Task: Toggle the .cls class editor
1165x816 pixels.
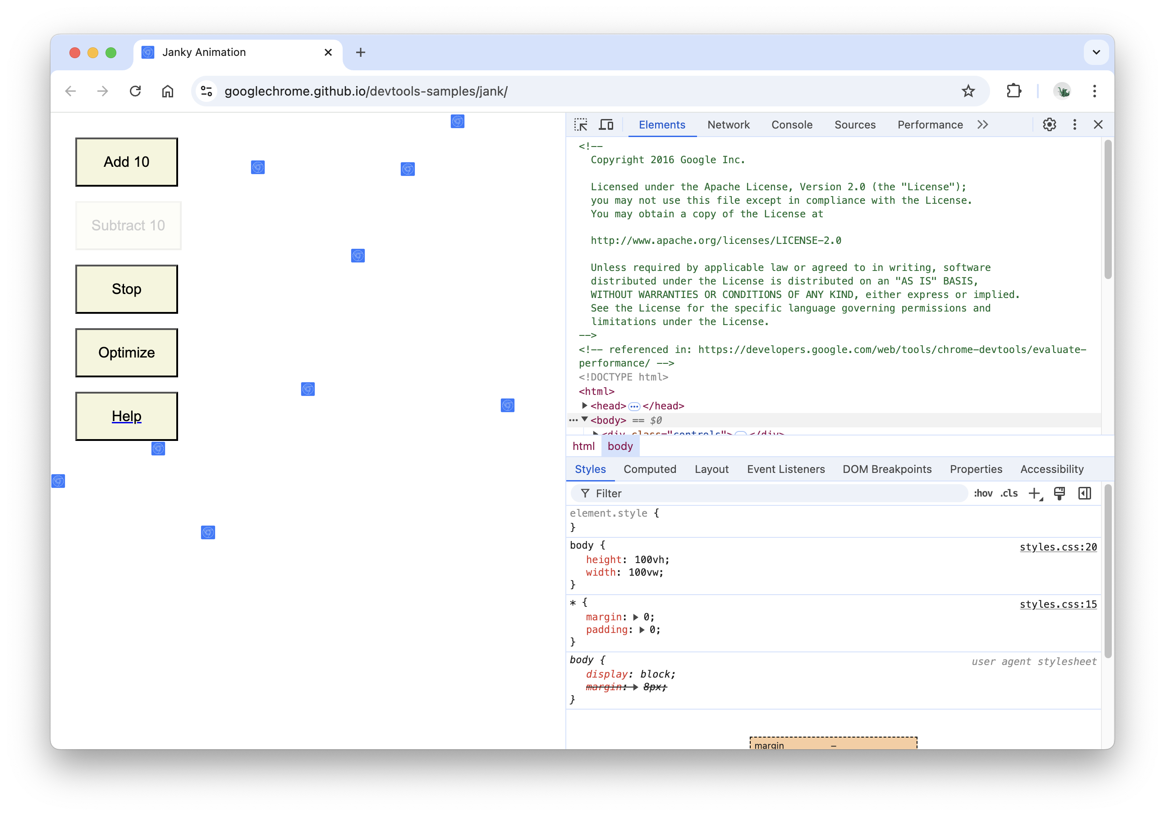Action: [x=1009, y=493]
